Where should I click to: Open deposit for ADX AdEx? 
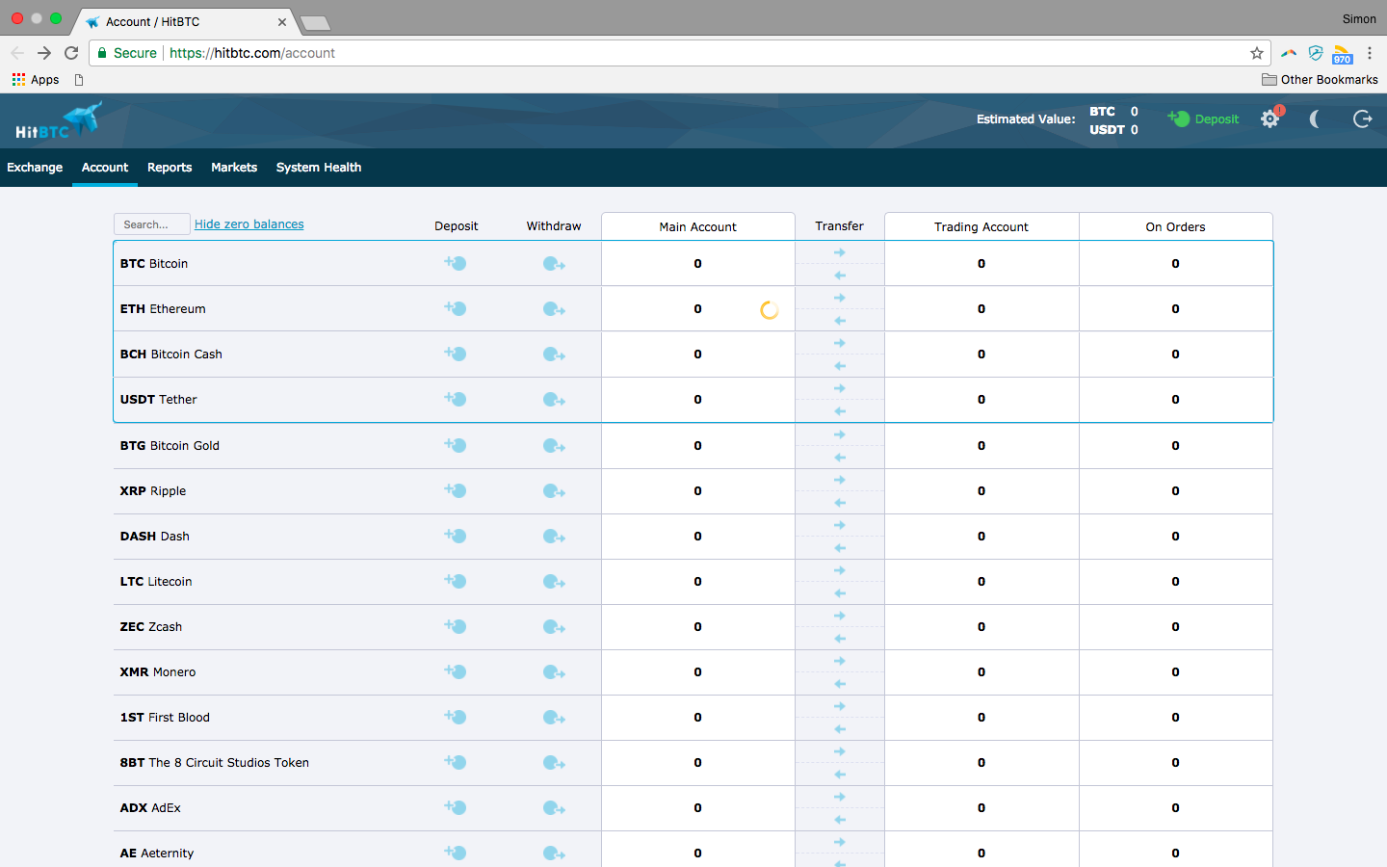(456, 807)
